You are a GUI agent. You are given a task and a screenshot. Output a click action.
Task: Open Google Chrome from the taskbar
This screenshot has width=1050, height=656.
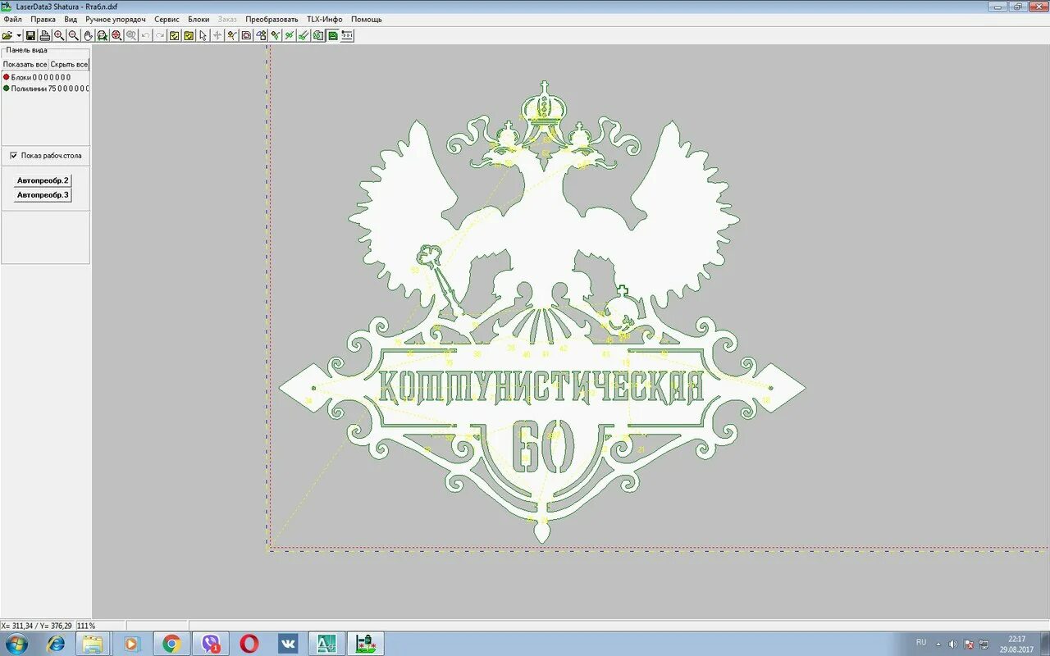171,643
